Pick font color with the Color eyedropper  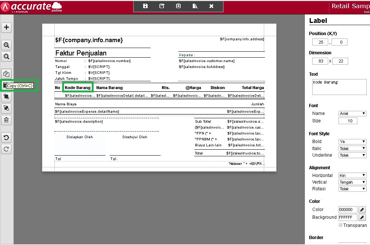tap(363, 210)
